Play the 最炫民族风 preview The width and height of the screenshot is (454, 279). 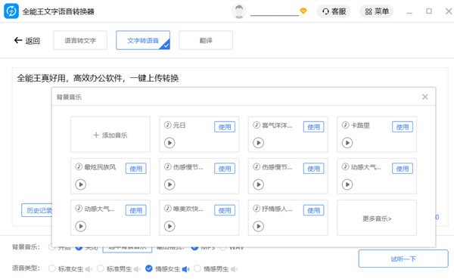pyautogui.click(x=81, y=184)
